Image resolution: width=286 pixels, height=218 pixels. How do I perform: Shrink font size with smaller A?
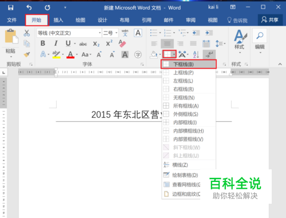112,54
